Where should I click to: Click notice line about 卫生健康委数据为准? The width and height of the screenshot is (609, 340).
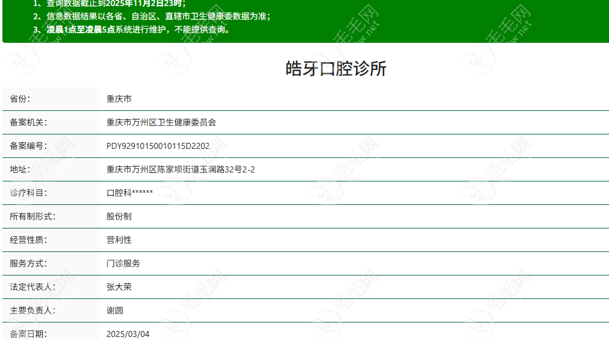152,16
